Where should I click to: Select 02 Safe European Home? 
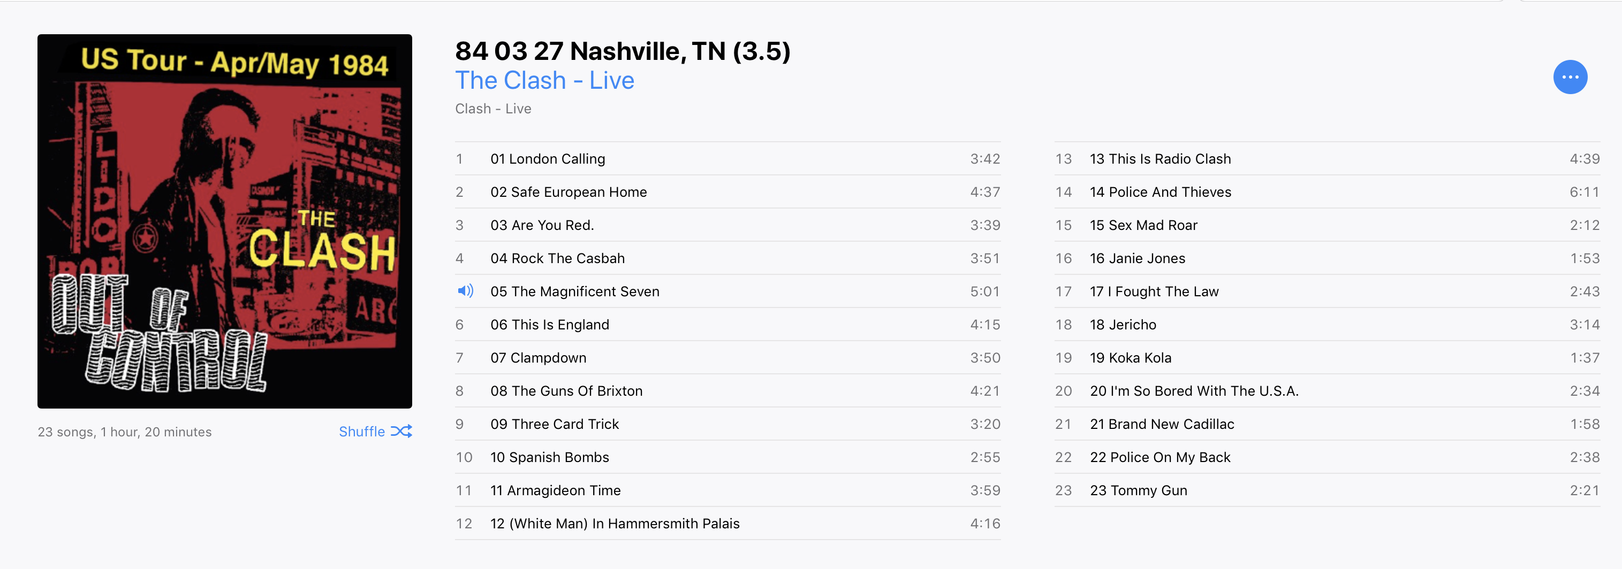click(728, 192)
